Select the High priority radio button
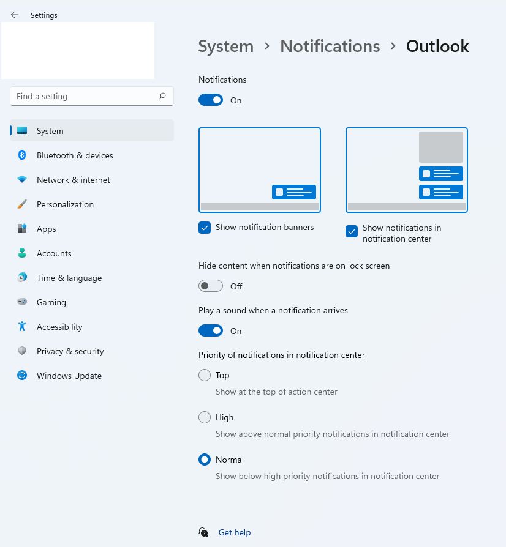This screenshot has height=547, width=506. pos(205,417)
